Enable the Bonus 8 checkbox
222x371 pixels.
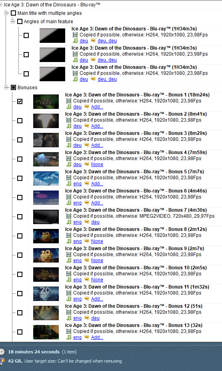[20, 236]
